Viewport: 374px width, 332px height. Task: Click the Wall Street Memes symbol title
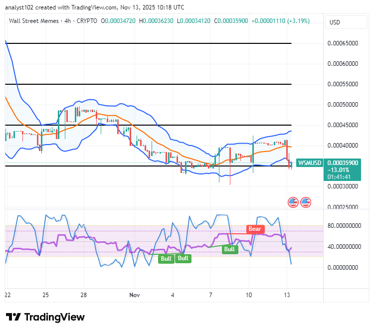click(x=33, y=21)
